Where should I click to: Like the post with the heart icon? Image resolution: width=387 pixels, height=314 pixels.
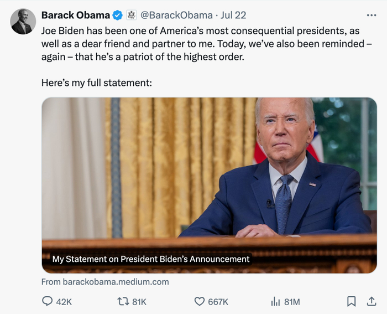click(x=200, y=301)
